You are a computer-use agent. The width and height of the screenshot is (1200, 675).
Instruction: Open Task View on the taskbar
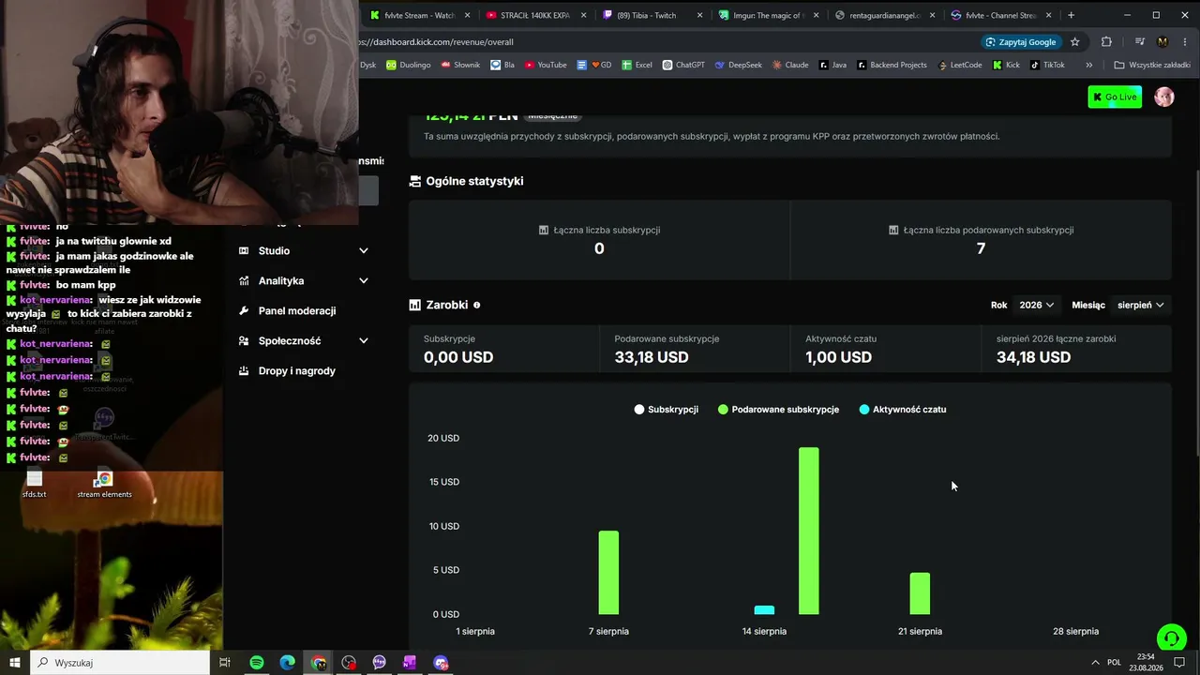225,663
